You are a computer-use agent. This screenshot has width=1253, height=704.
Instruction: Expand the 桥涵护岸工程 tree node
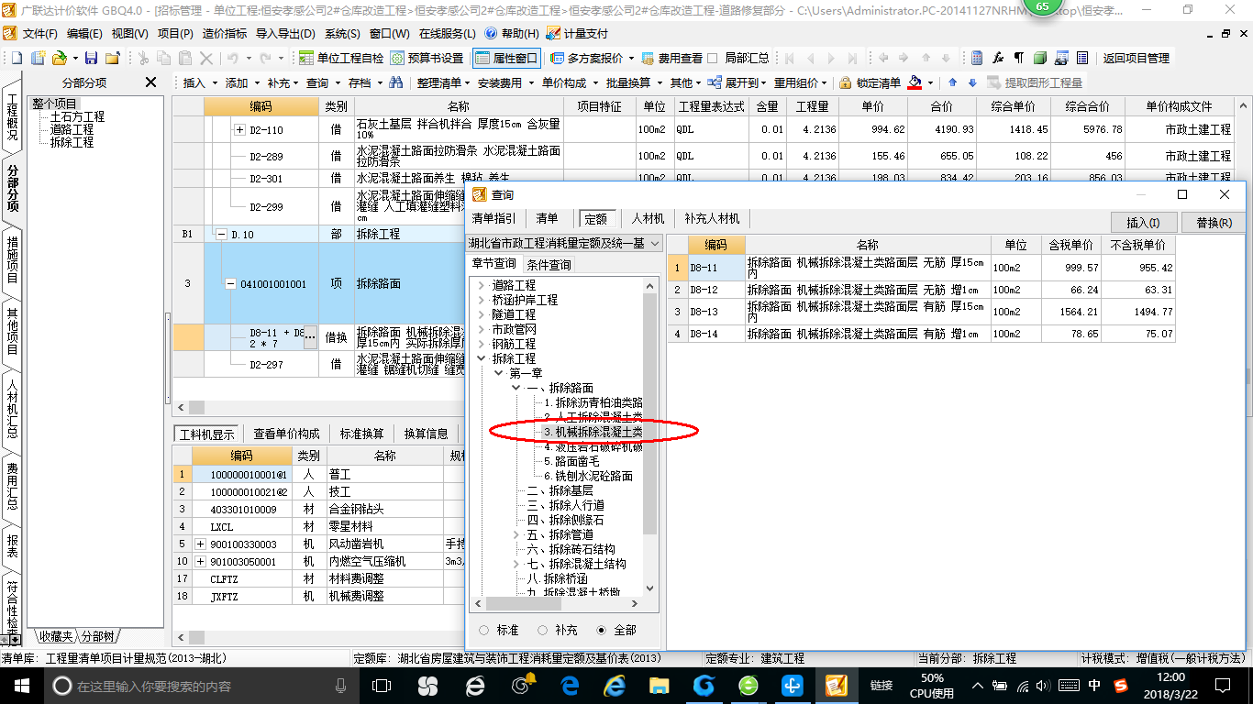pyautogui.click(x=481, y=300)
